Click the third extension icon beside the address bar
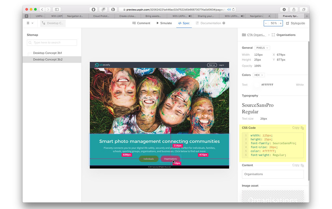Viewport: 332px width, 209px height. click(x=113, y=10)
